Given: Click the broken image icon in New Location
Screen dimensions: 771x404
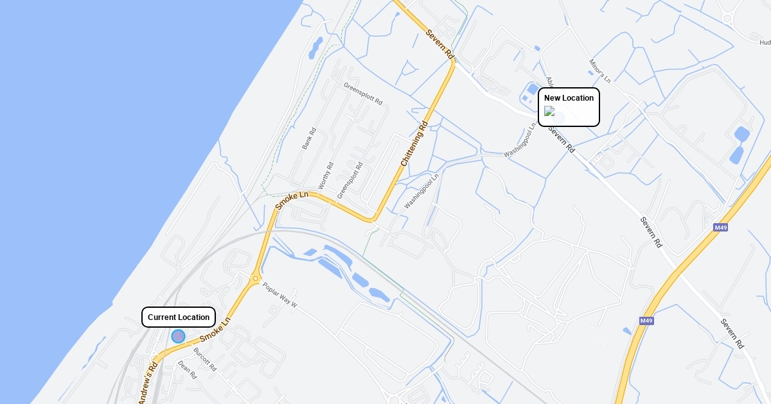Looking at the screenshot, I should [x=549, y=111].
